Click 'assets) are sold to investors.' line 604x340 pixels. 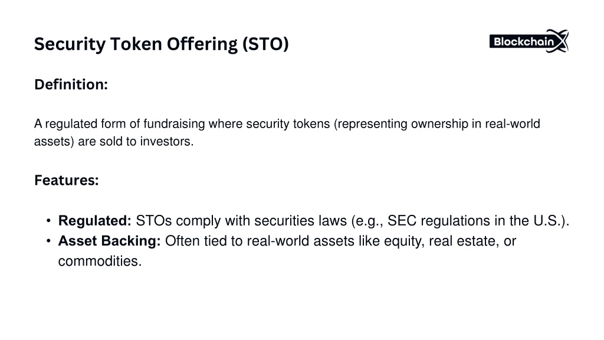[x=114, y=142]
